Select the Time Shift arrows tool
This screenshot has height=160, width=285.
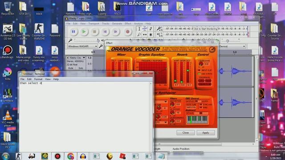(x=145, y=35)
